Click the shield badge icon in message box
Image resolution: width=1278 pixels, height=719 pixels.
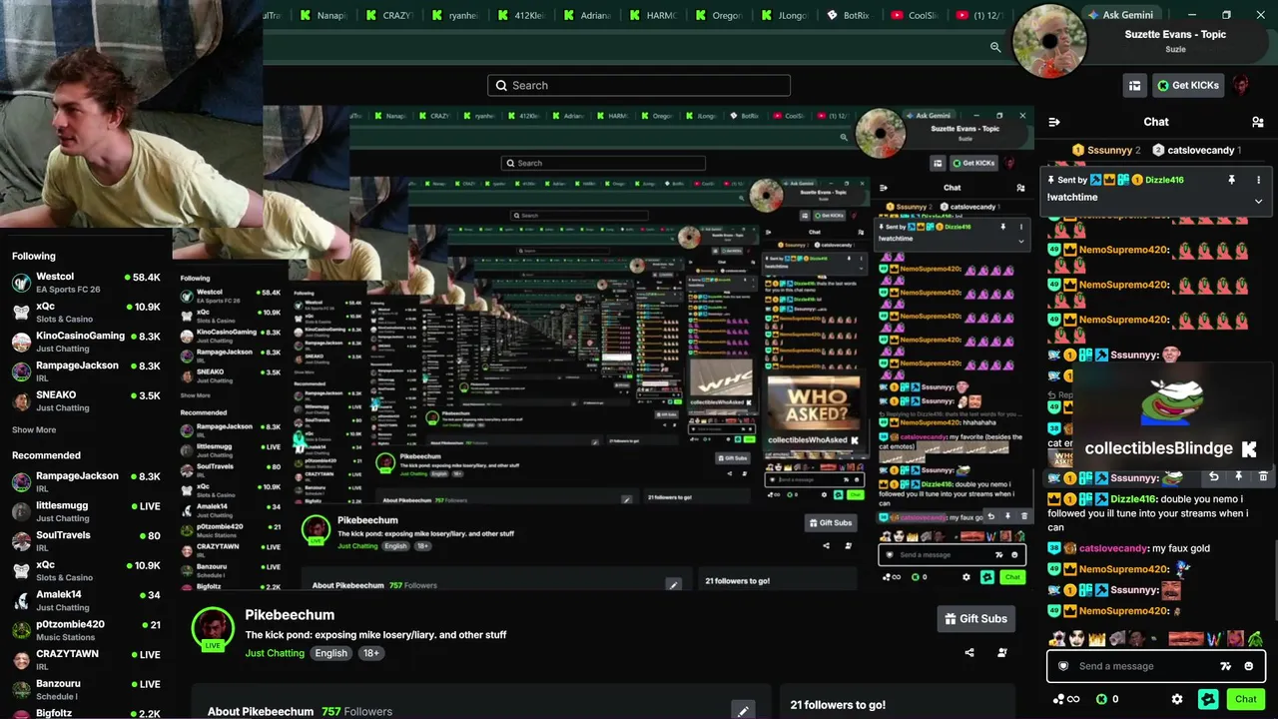click(1063, 666)
